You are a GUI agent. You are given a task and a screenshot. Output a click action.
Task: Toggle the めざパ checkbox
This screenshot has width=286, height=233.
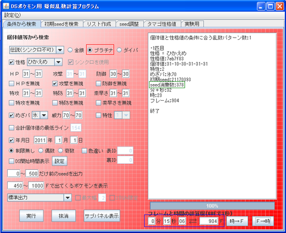pyautogui.click(x=11, y=115)
